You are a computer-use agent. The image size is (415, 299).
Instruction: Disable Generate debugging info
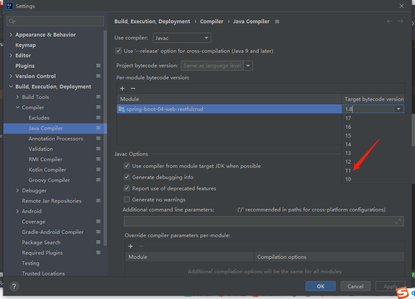(127, 178)
